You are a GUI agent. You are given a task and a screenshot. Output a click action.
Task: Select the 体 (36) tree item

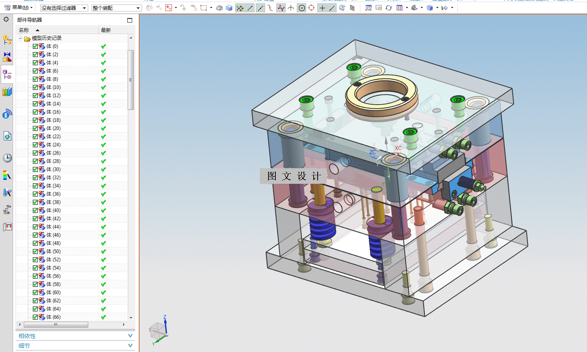(53, 194)
